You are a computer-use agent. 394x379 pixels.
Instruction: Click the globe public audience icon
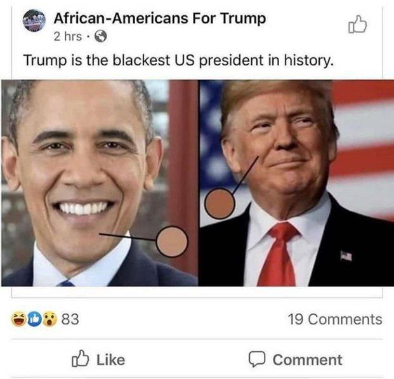click(101, 37)
